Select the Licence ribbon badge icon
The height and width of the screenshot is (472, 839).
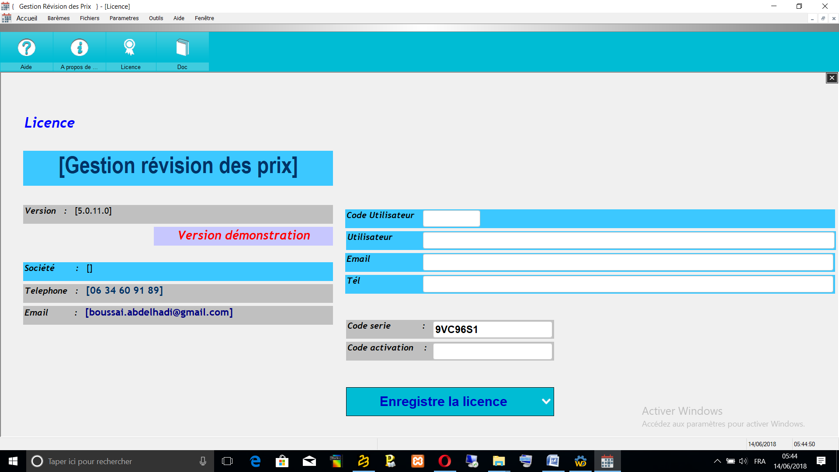(x=130, y=48)
